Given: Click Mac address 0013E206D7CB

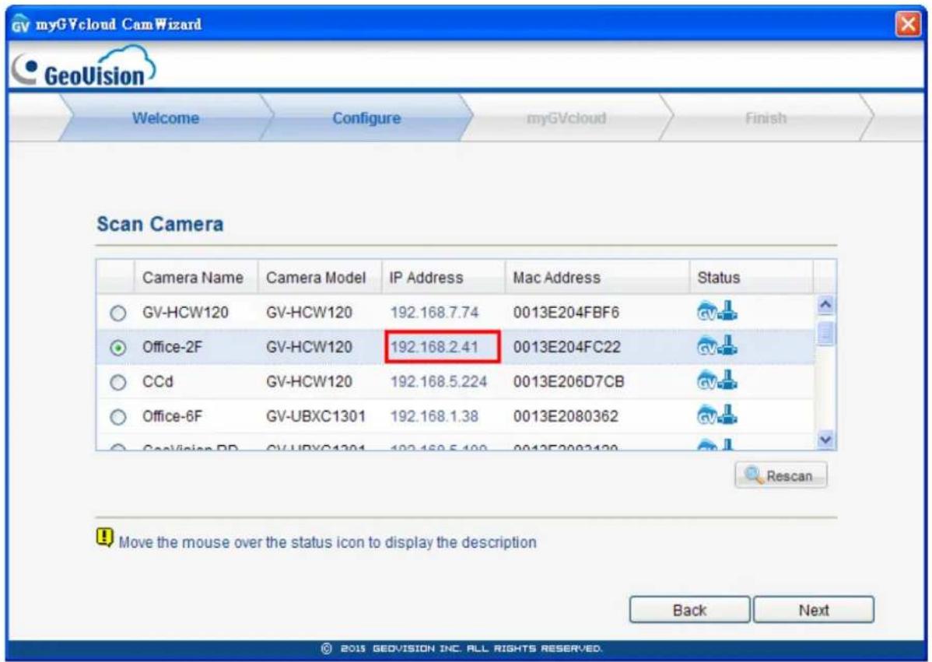Looking at the screenshot, I should click(x=569, y=381).
